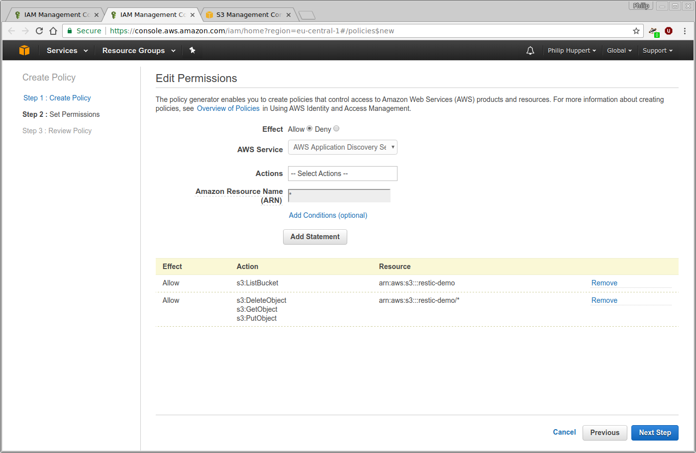Image resolution: width=696 pixels, height=453 pixels.
Task: Select the Allow effect radio button
Action: (x=309, y=129)
